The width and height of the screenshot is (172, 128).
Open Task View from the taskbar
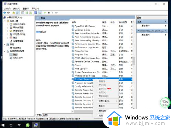point(19,125)
